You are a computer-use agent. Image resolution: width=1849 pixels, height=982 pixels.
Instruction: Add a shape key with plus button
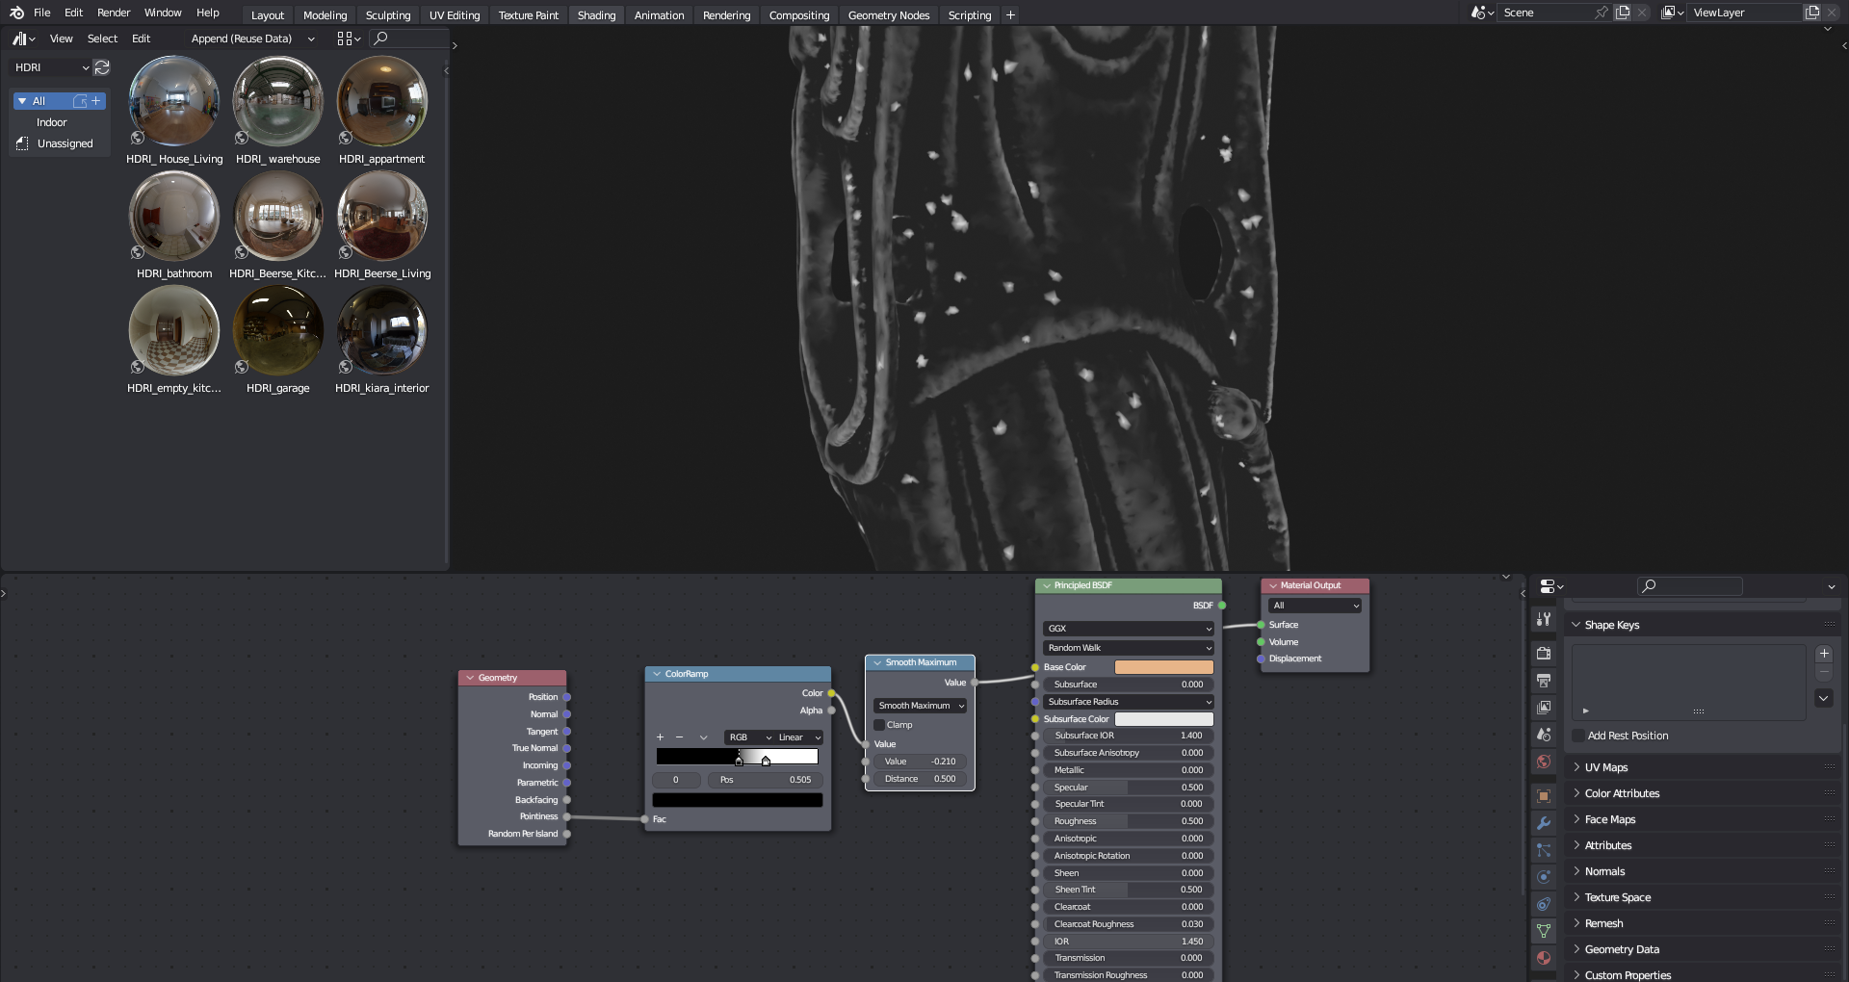click(1824, 654)
